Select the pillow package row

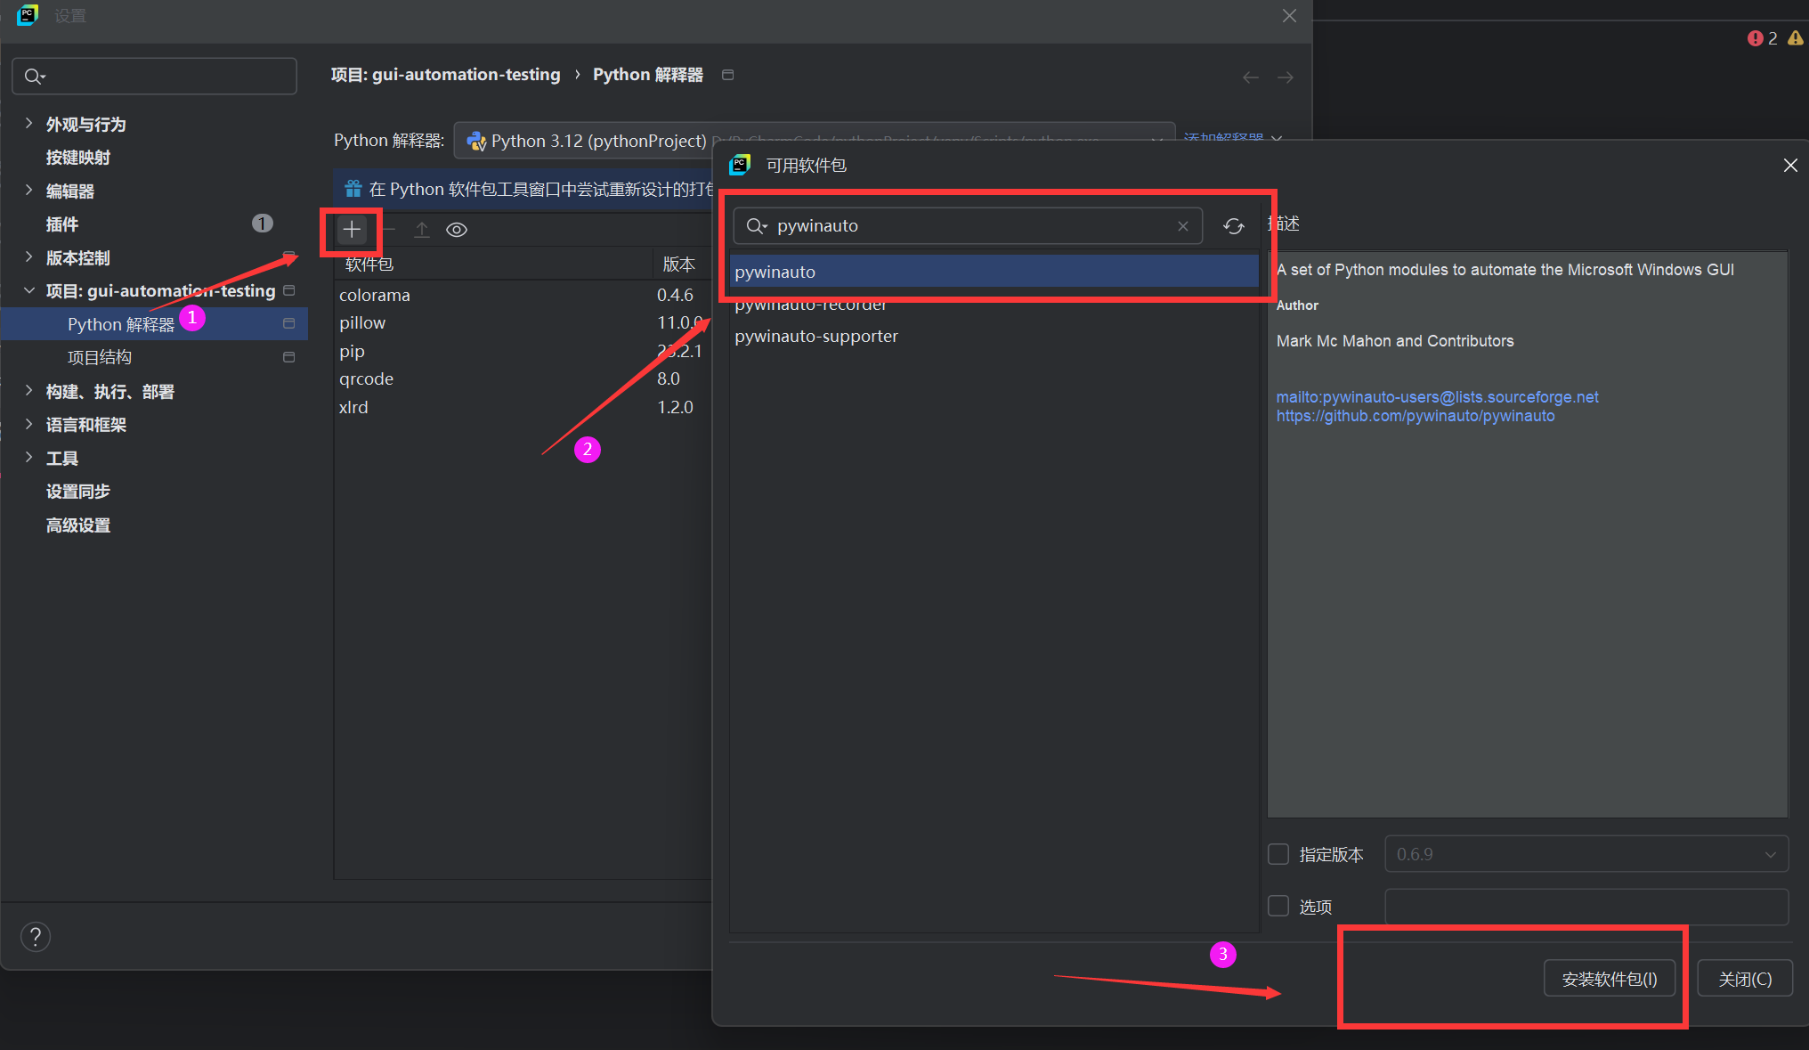point(523,322)
